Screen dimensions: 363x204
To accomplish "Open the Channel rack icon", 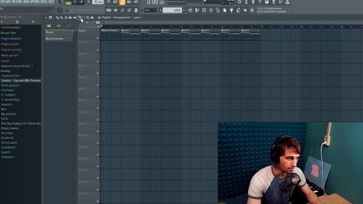I will [204, 10].
